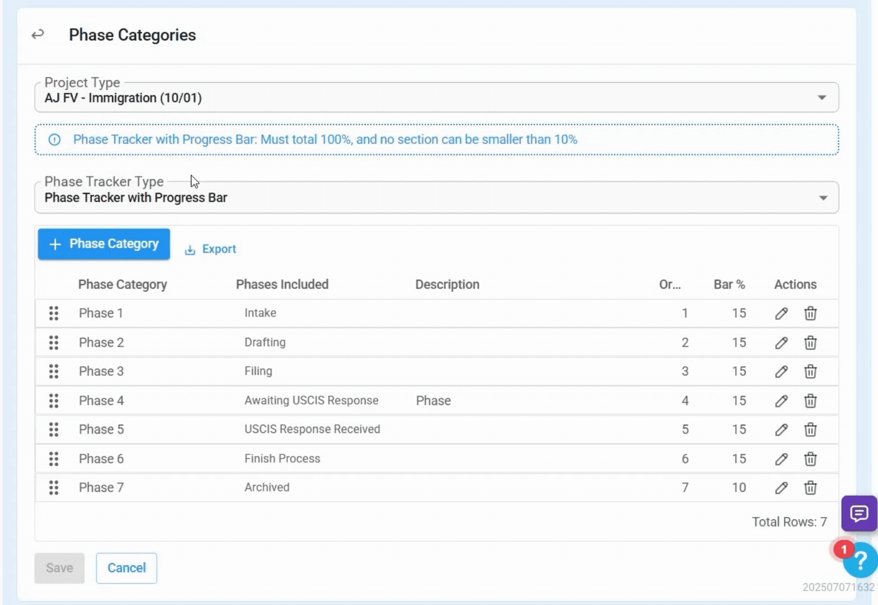Viewport: 878px width, 605px height.
Task: Click Total Rows: 7 footer text
Action: click(790, 522)
